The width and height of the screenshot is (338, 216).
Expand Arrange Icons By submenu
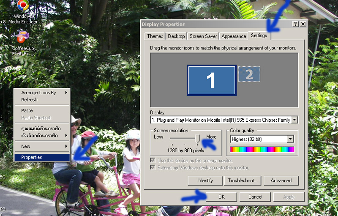coord(42,93)
